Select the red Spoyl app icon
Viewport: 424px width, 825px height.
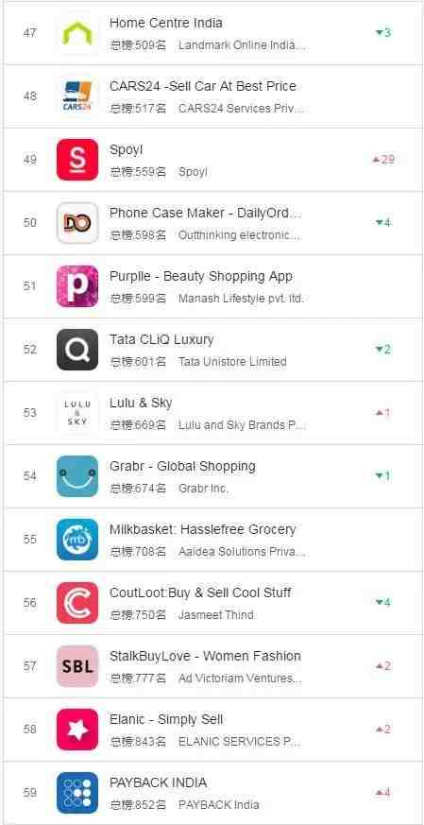[77, 160]
